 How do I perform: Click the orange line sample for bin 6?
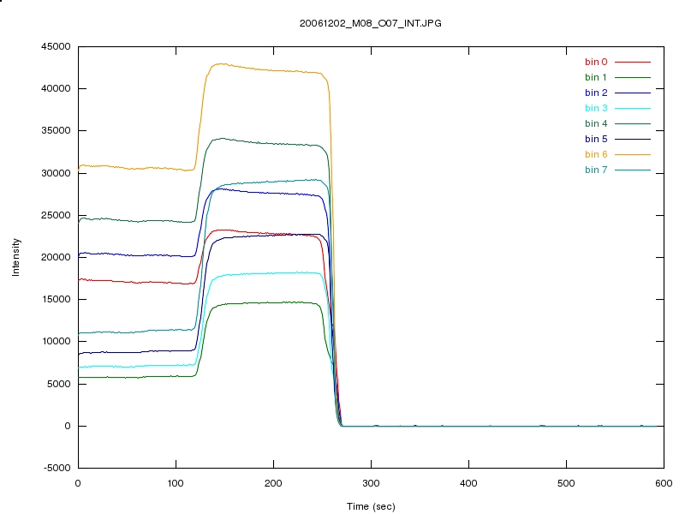[x=633, y=154]
